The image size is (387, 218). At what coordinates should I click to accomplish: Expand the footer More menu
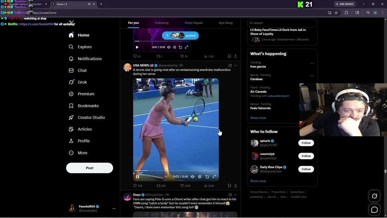(x=284, y=197)
